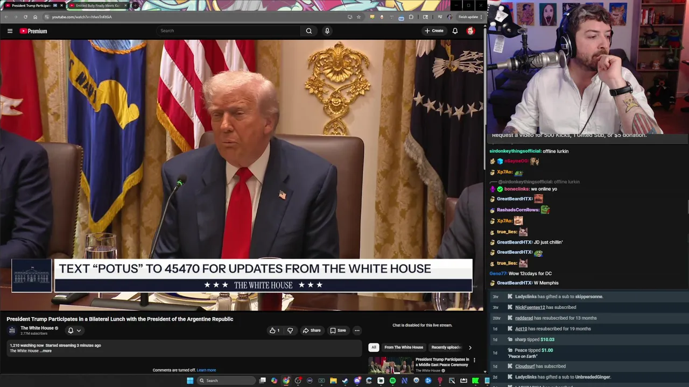Go to the YouTube Premium home logo

click(33, 31)
